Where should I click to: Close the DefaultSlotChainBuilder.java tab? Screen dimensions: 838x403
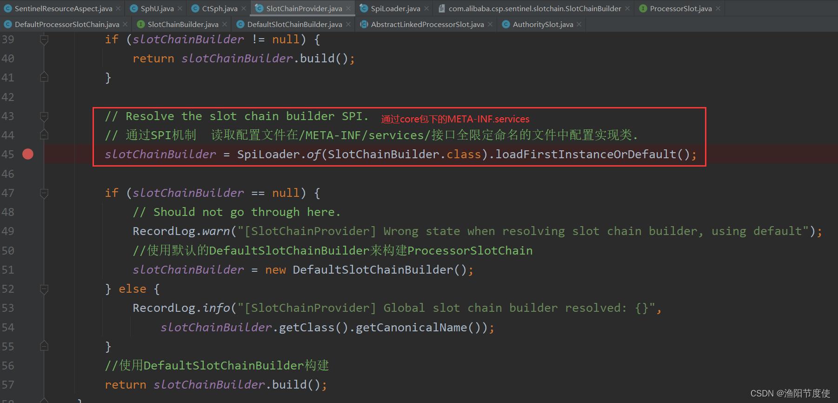pos(348,24)
